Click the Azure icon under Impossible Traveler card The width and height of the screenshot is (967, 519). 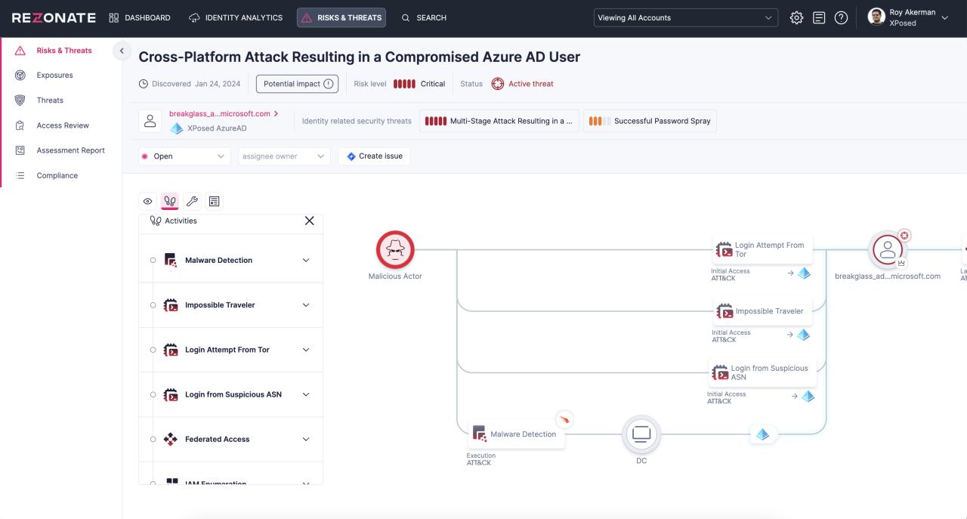804,335
